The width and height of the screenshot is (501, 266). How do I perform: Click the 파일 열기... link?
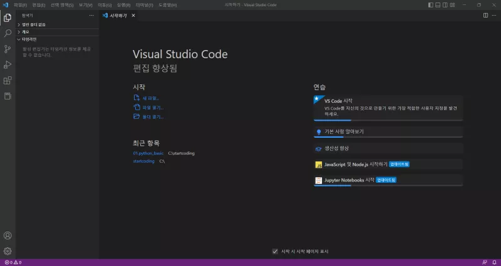pyautogui.click(x=153, y=108)
